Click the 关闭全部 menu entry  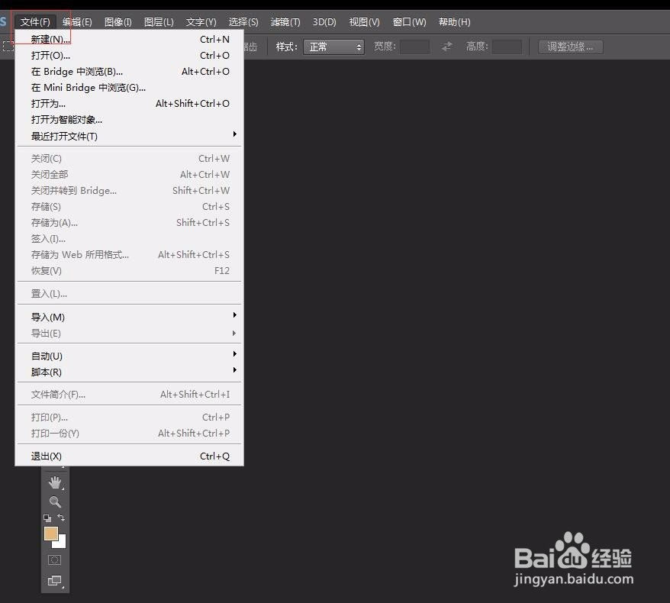pos(130,174)
